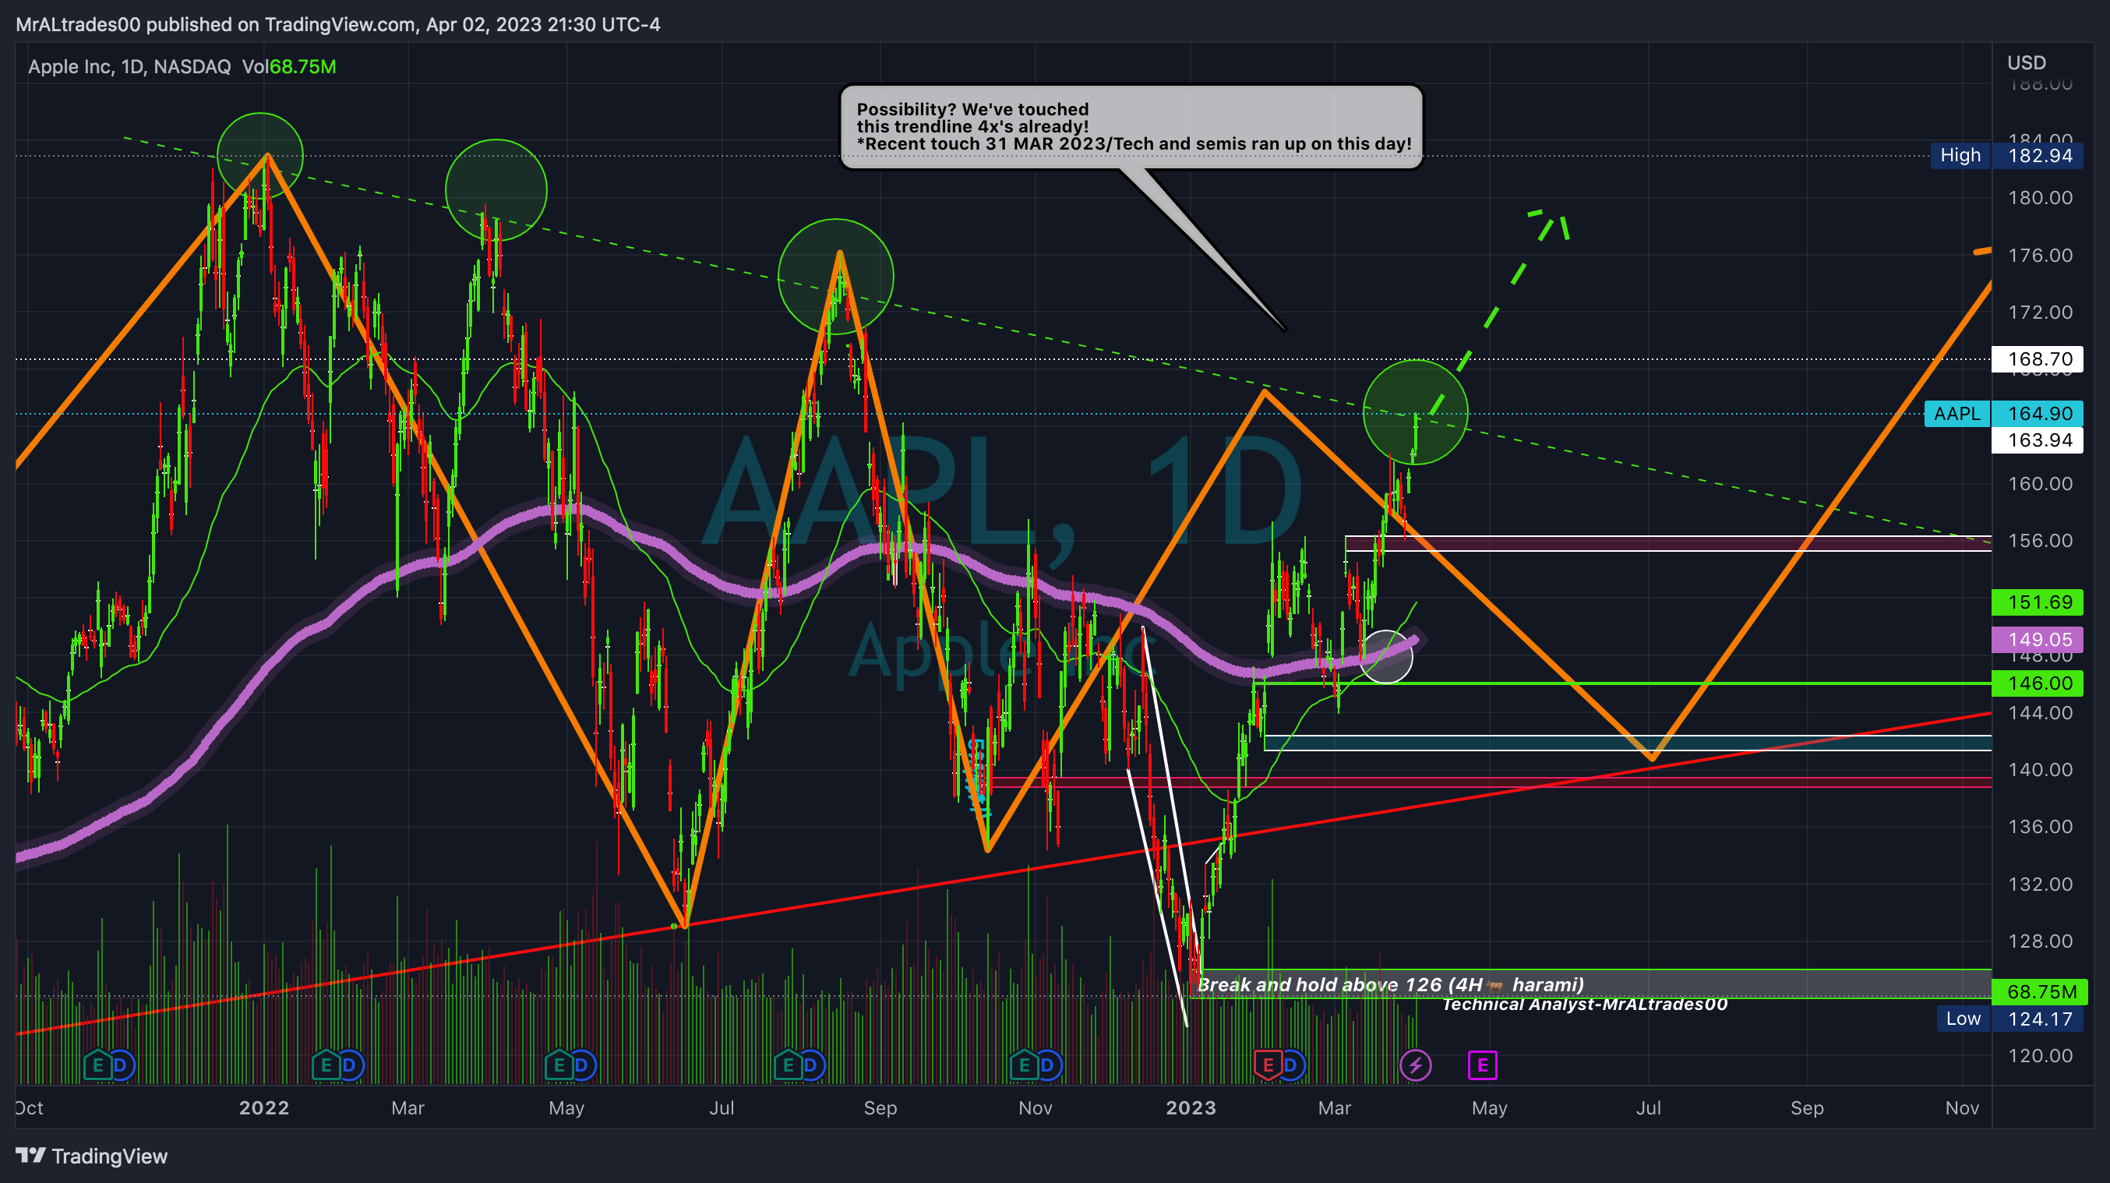Click the dividend D marker for early November 2021
This screenshot has height=1183, width=2110.
coord(121,1066)
